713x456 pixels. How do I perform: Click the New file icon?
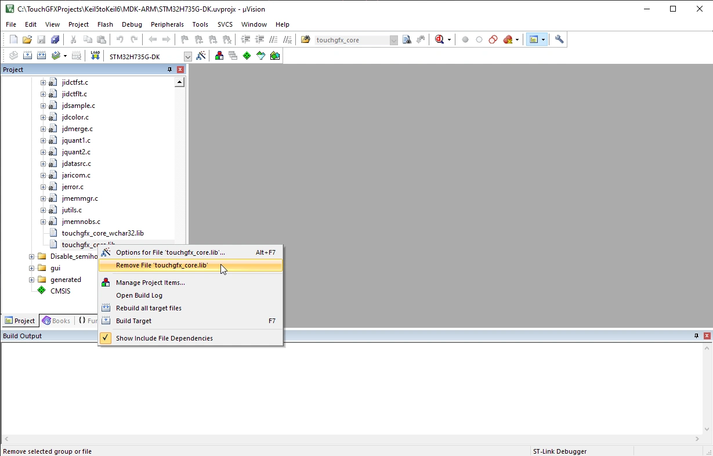(13, 39)
